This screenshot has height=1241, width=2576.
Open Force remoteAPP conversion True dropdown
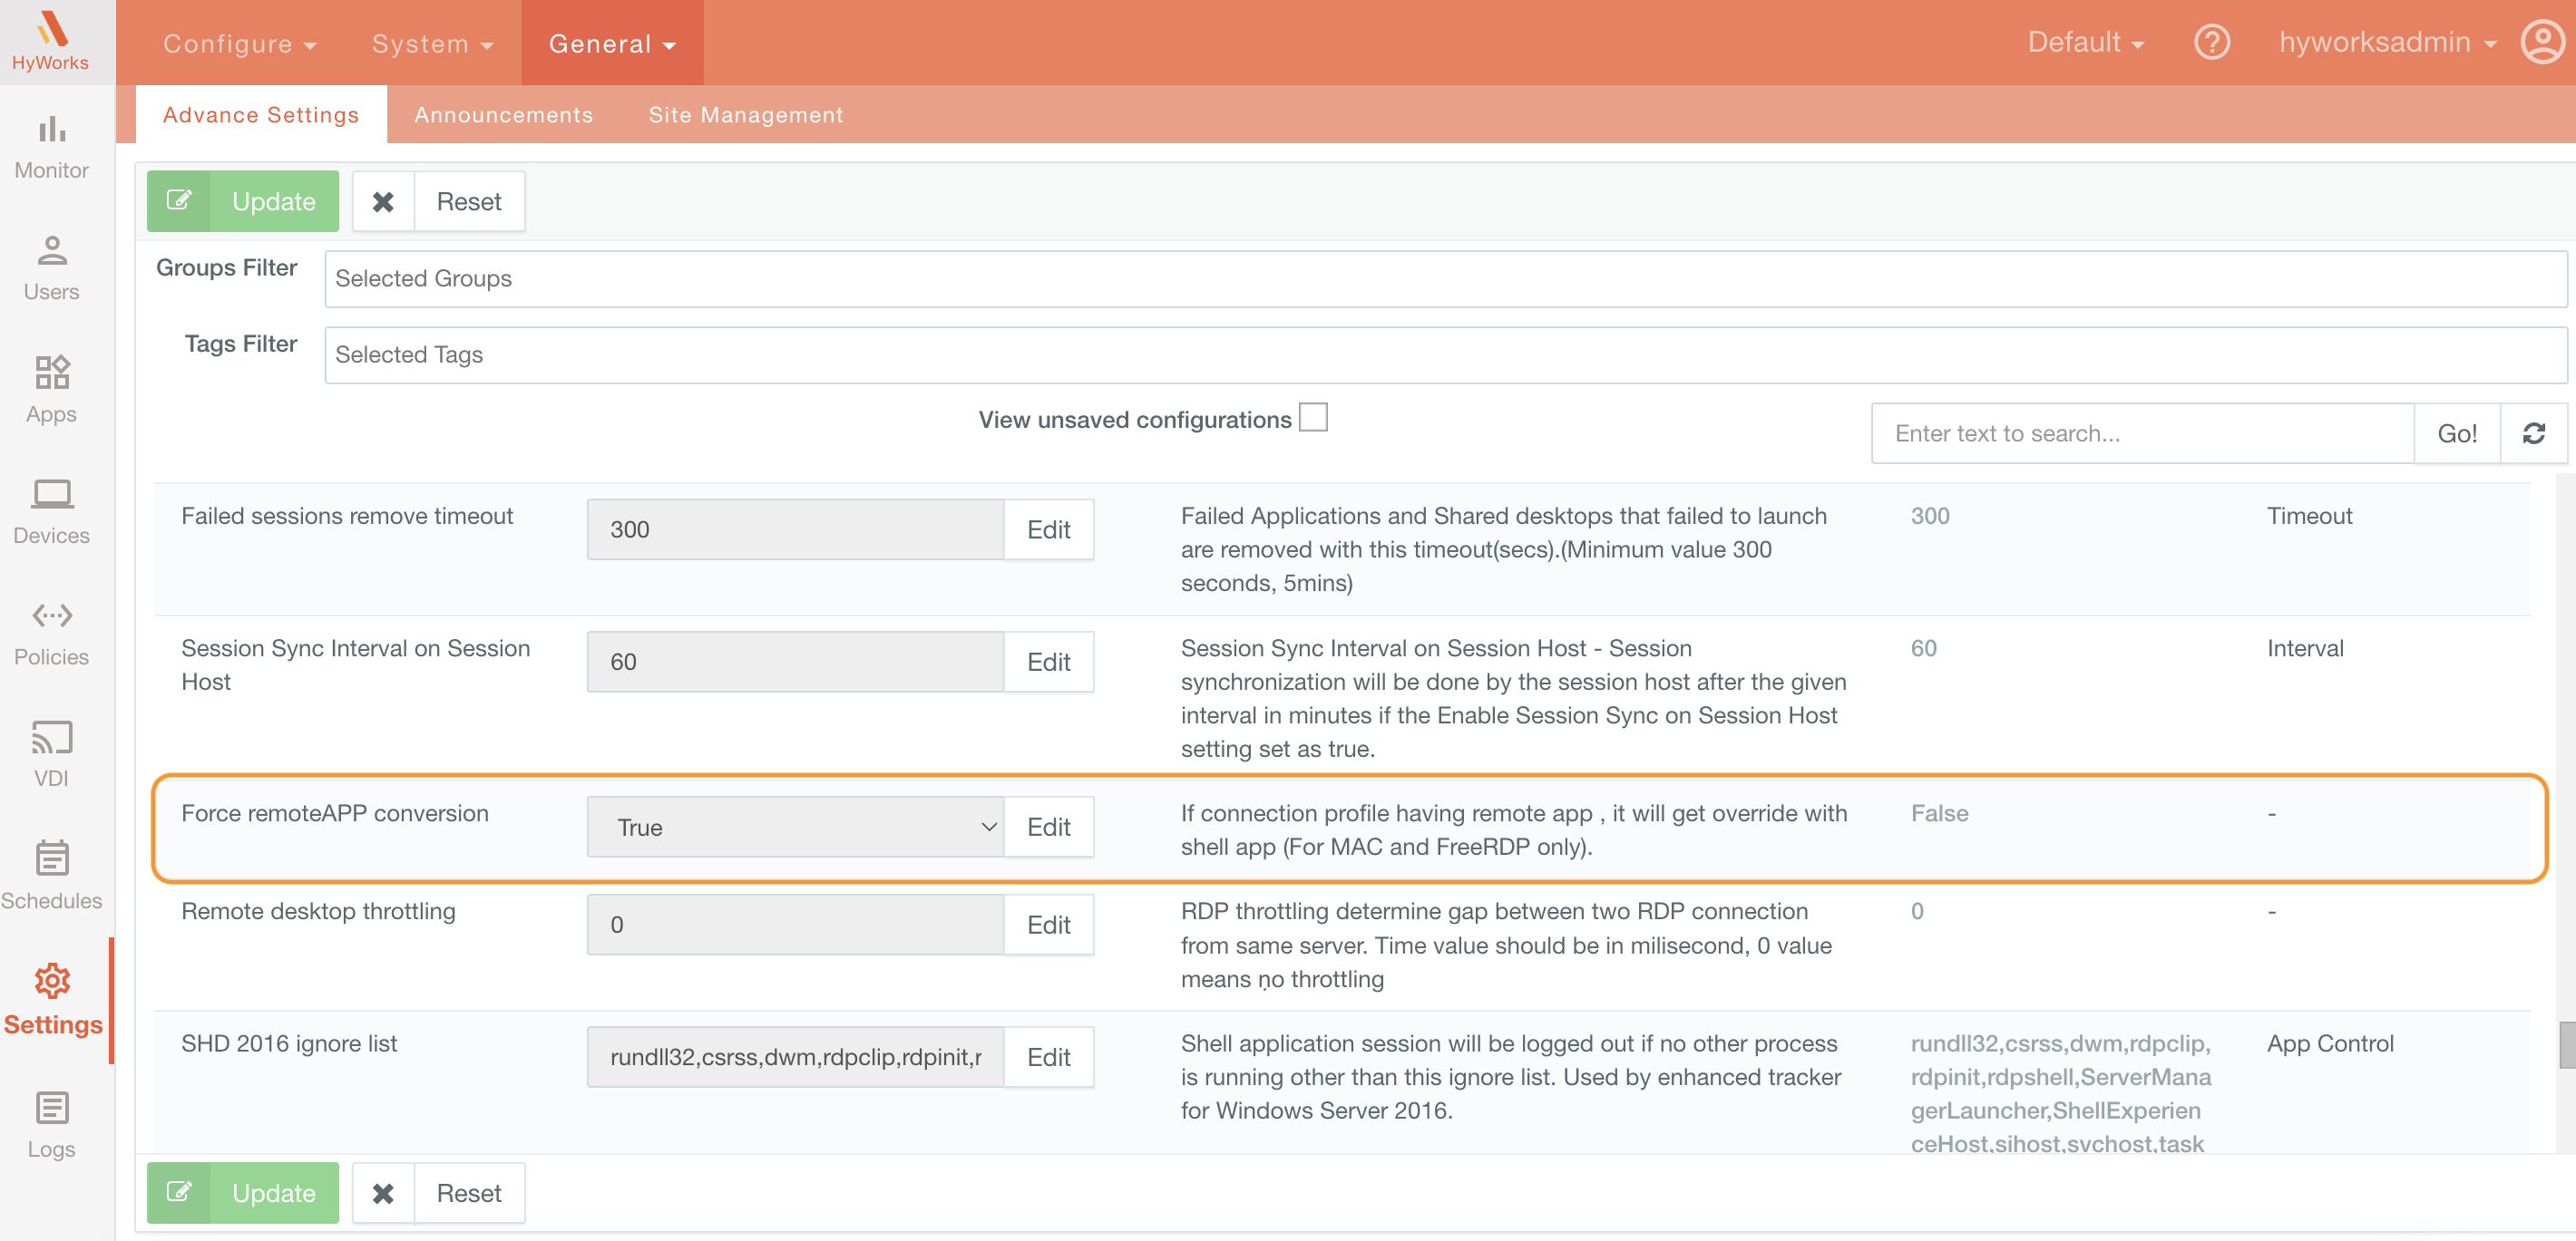pos(795,828)
